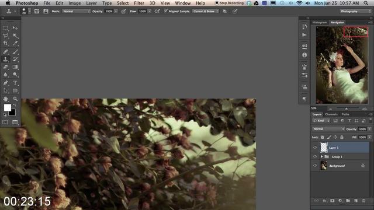Open the Opacity slider arrow in options bar

click(116, 11)
